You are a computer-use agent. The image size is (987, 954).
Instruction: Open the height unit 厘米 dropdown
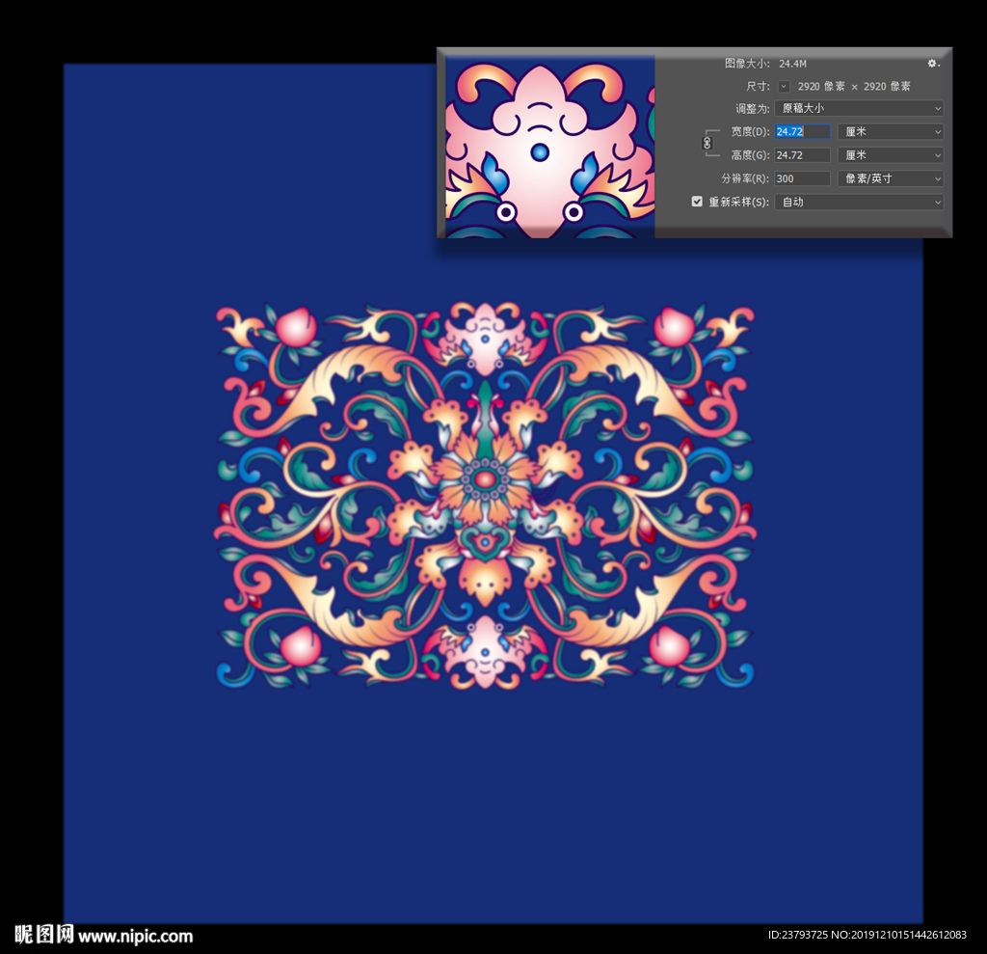[x=890, y=155]
